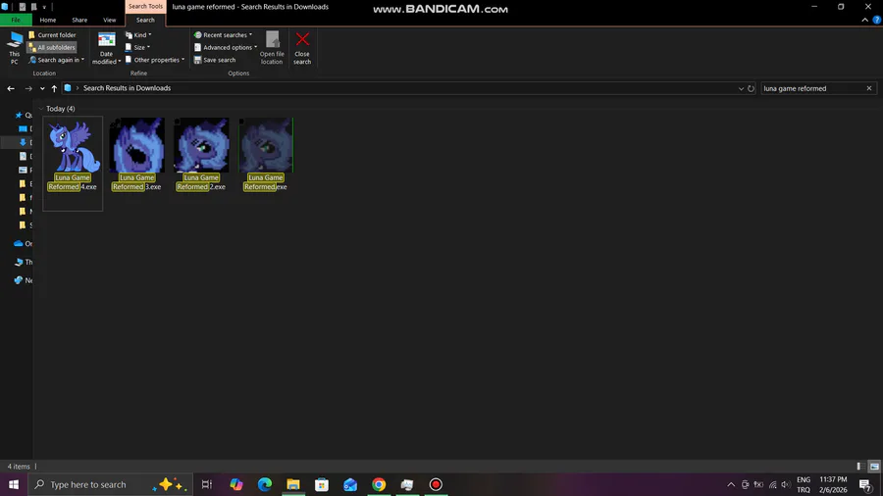Screen dimensions: 883x496
Task: Open Search again in dropdown
Action: click(56, 60)
